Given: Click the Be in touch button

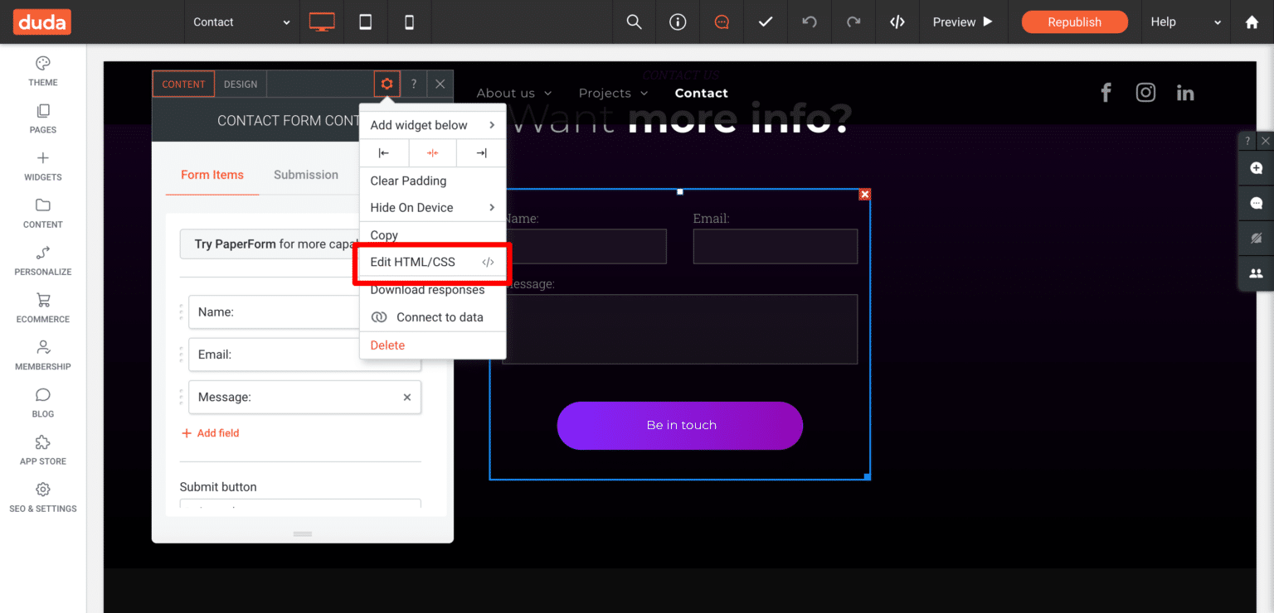Looking at the screenshot, I should pos(680,426).
